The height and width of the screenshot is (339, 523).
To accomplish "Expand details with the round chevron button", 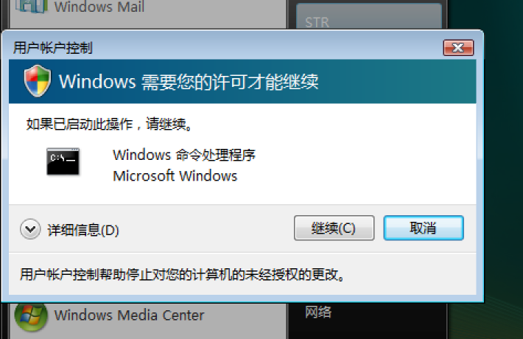I will pyautogui.click(x=30, y=229).
